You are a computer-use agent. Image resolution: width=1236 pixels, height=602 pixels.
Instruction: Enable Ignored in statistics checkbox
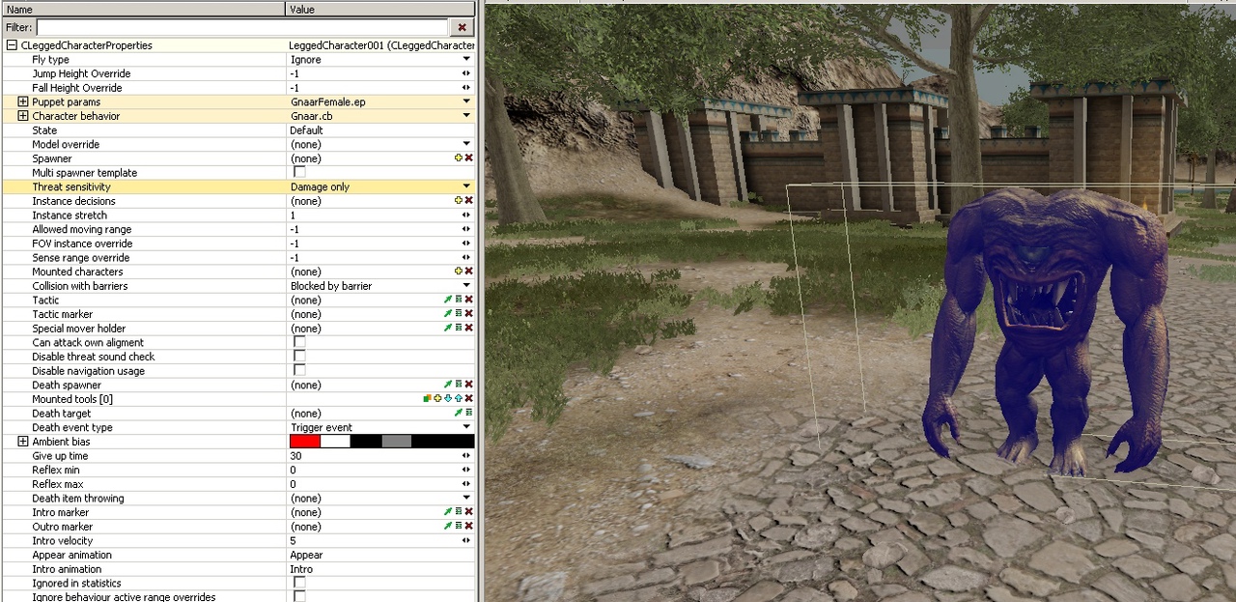(x=299, y=584)
